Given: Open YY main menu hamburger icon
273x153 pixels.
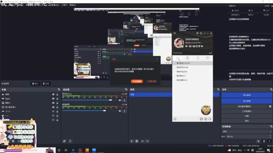Looking at the screenshot, I should (x=175, y=119).
